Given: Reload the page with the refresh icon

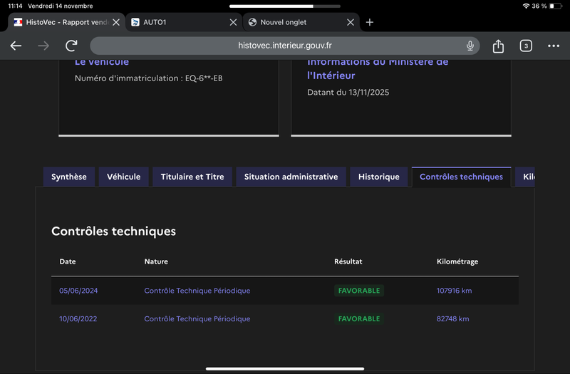Looking at the screenshot, I should click(x=71, y=46).
